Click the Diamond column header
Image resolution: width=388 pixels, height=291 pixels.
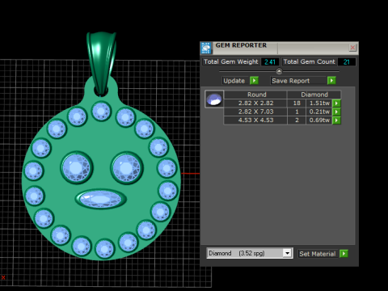tap(314, 95)
